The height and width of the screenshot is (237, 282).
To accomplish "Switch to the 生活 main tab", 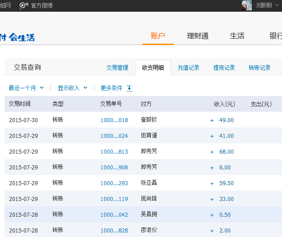I will click(x=237, y=36).
